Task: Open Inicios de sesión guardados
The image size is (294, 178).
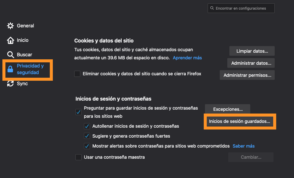Action: 240,121
